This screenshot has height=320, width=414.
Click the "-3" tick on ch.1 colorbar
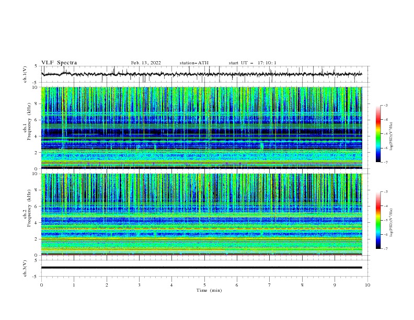tap(385, 105)
